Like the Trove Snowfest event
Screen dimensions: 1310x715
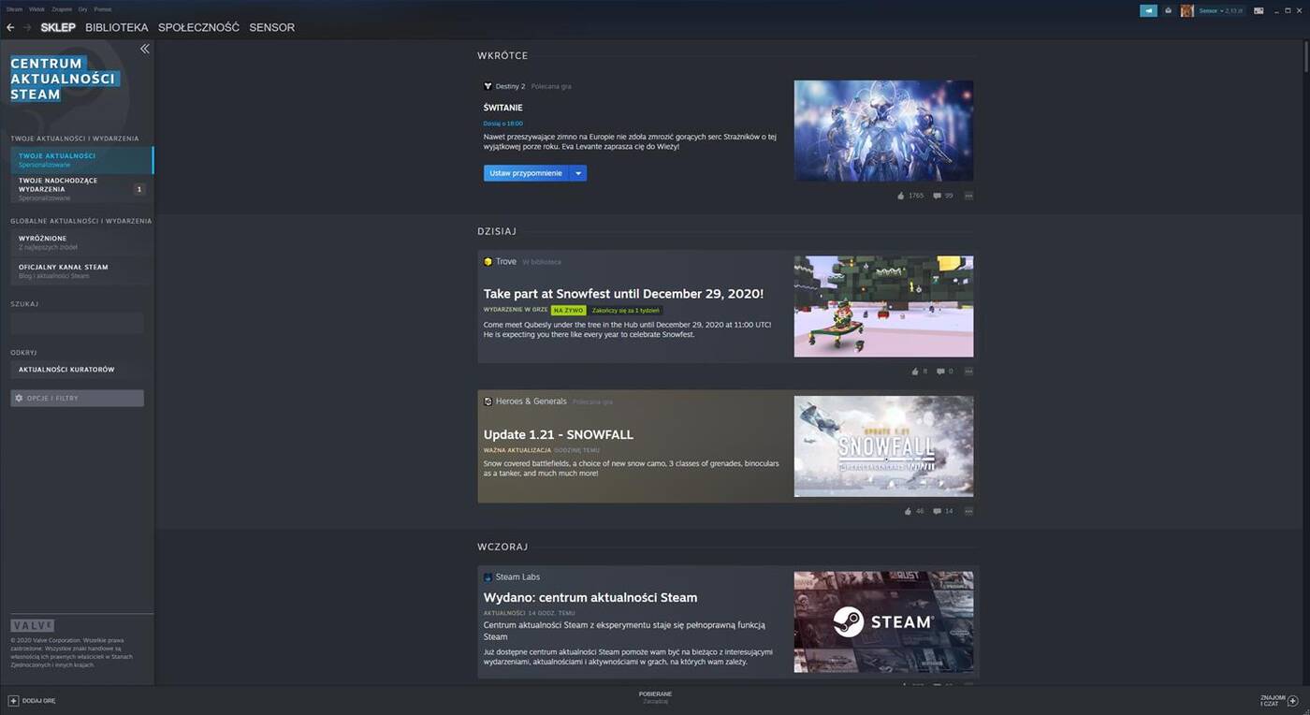click(914, 372)
